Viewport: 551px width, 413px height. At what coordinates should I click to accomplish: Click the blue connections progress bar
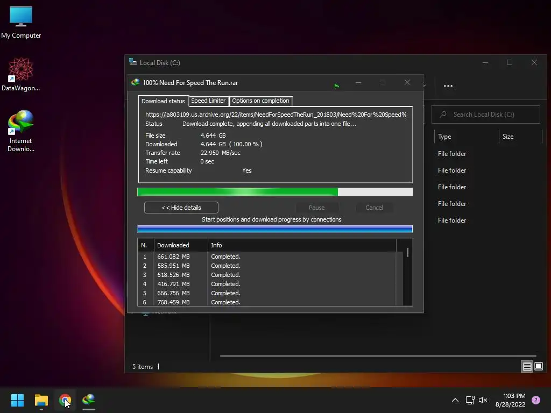pos(275,229)
